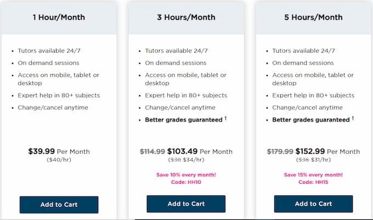
Task: Select the 1 Hour/Month plan header
Action: [59, 17]
